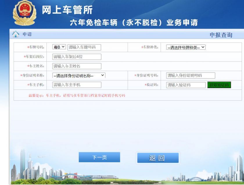Click the home icon beside 申请
The height and width of the screenshot is (185, 244).
(16, 34)
